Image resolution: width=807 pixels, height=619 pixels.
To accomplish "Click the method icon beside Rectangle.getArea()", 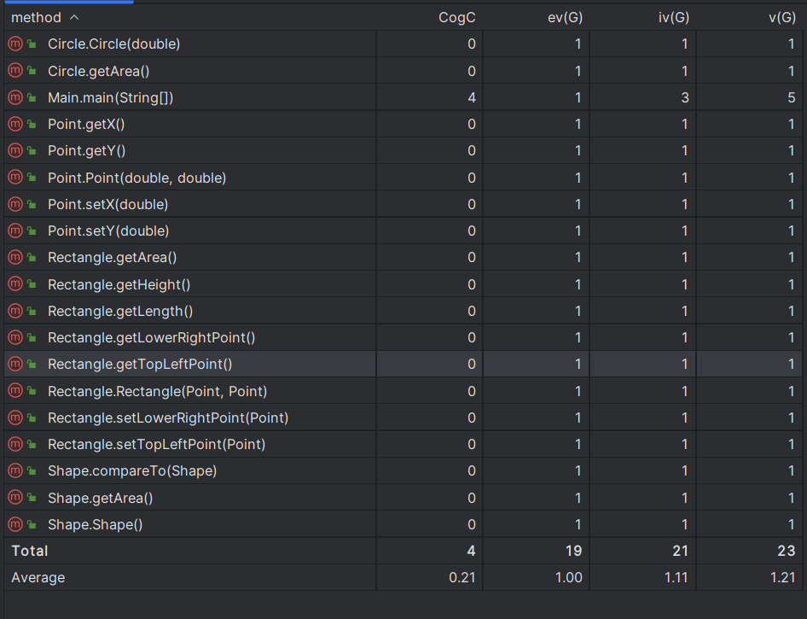I will pyautogui.click(x=15, y=257).
